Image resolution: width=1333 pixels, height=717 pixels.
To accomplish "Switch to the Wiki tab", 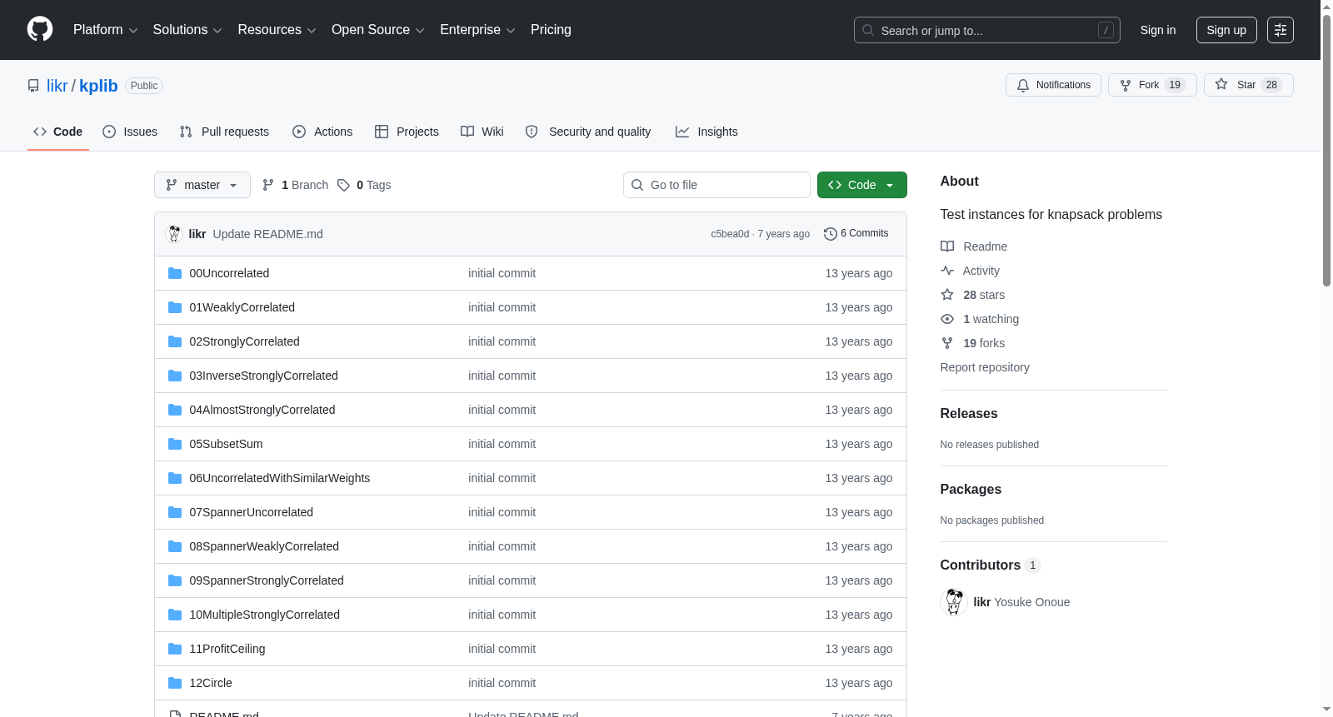I will pyautogui.click(x=482, y=132).
